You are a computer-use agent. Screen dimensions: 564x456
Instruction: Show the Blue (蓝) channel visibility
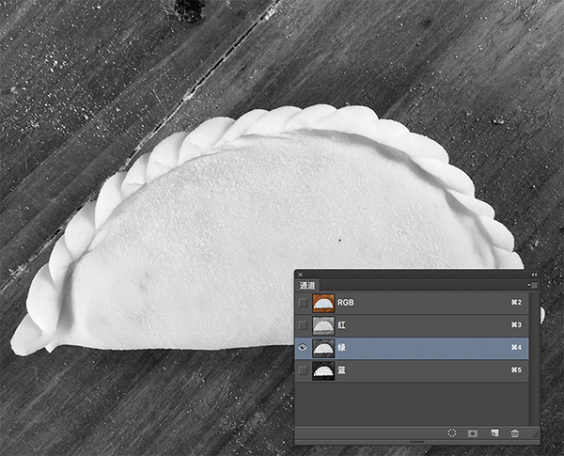302,370
